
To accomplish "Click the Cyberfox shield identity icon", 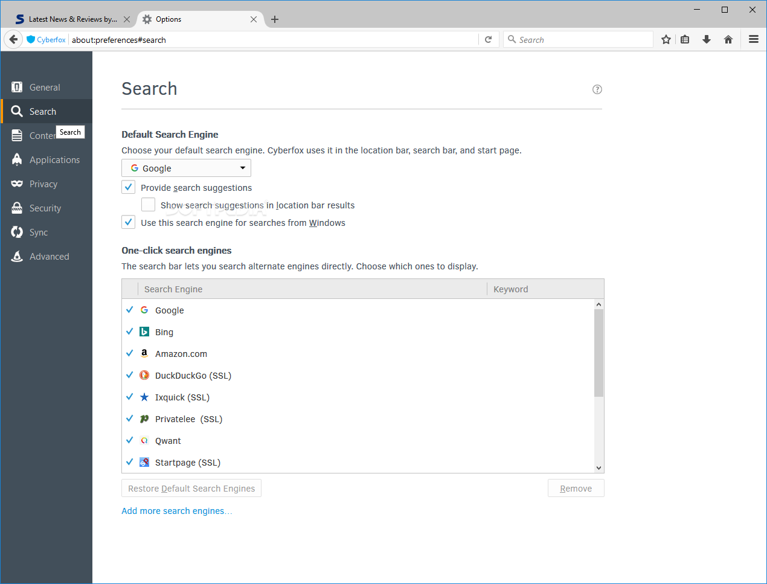I will coord(31,39).
